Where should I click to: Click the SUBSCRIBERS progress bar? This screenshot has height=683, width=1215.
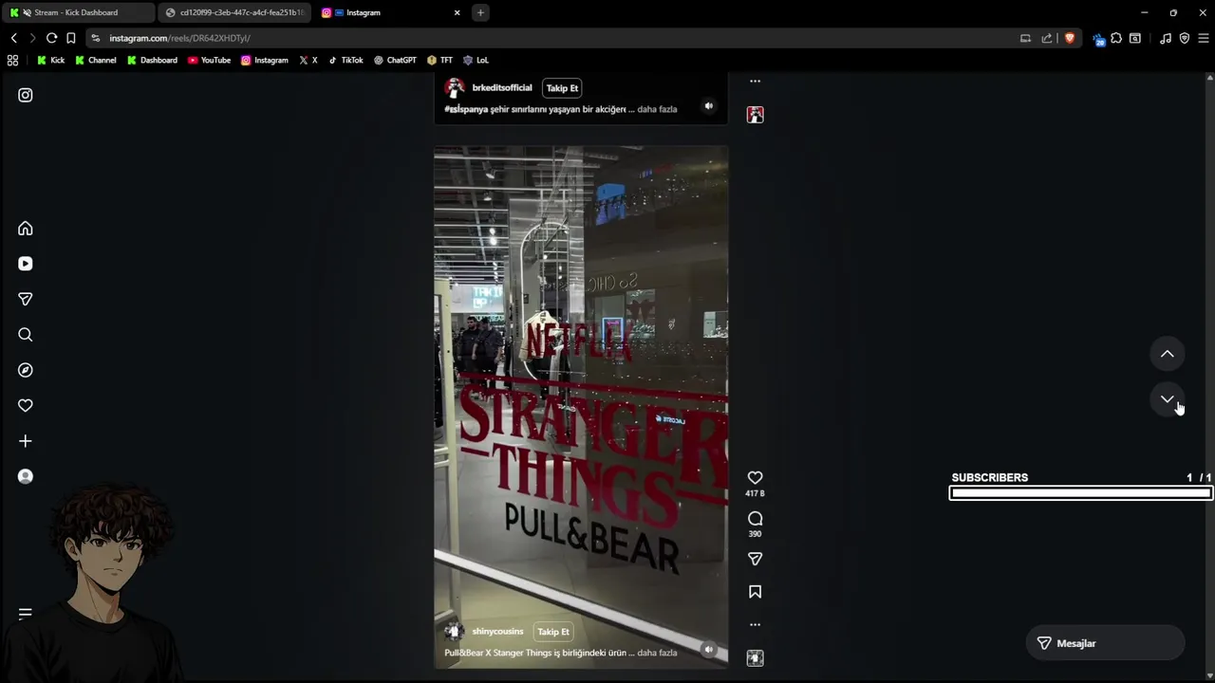1081,493
